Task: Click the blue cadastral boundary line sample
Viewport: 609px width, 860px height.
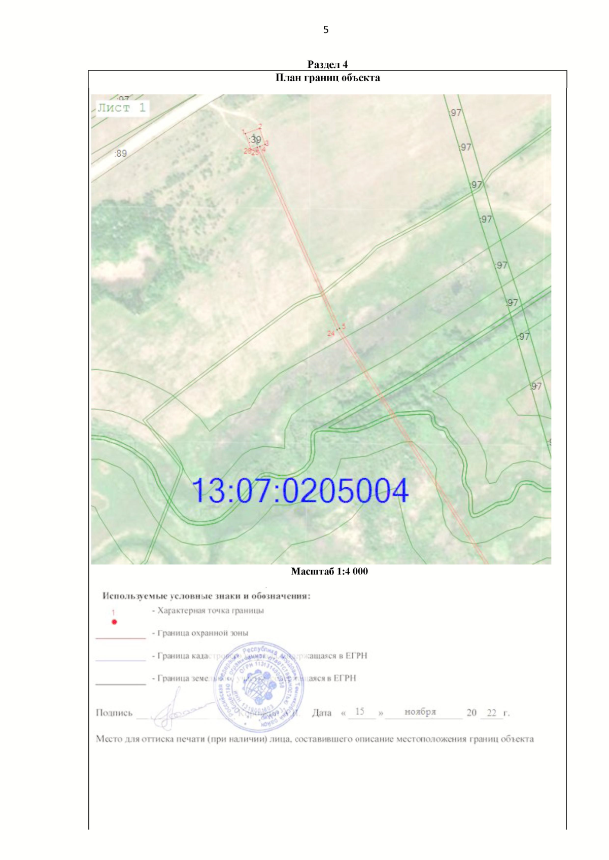Action: point(120,661)
